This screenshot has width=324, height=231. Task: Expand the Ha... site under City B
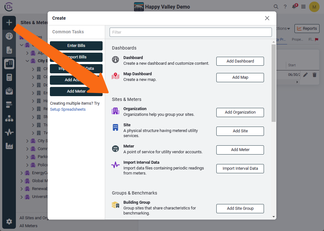(x=33, y=101)
